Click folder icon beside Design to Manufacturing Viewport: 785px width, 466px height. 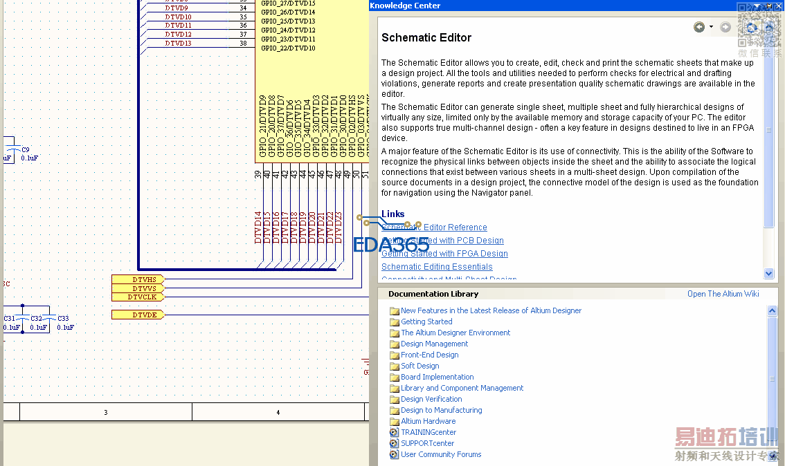pyautogui.click(x=395, y=411)
